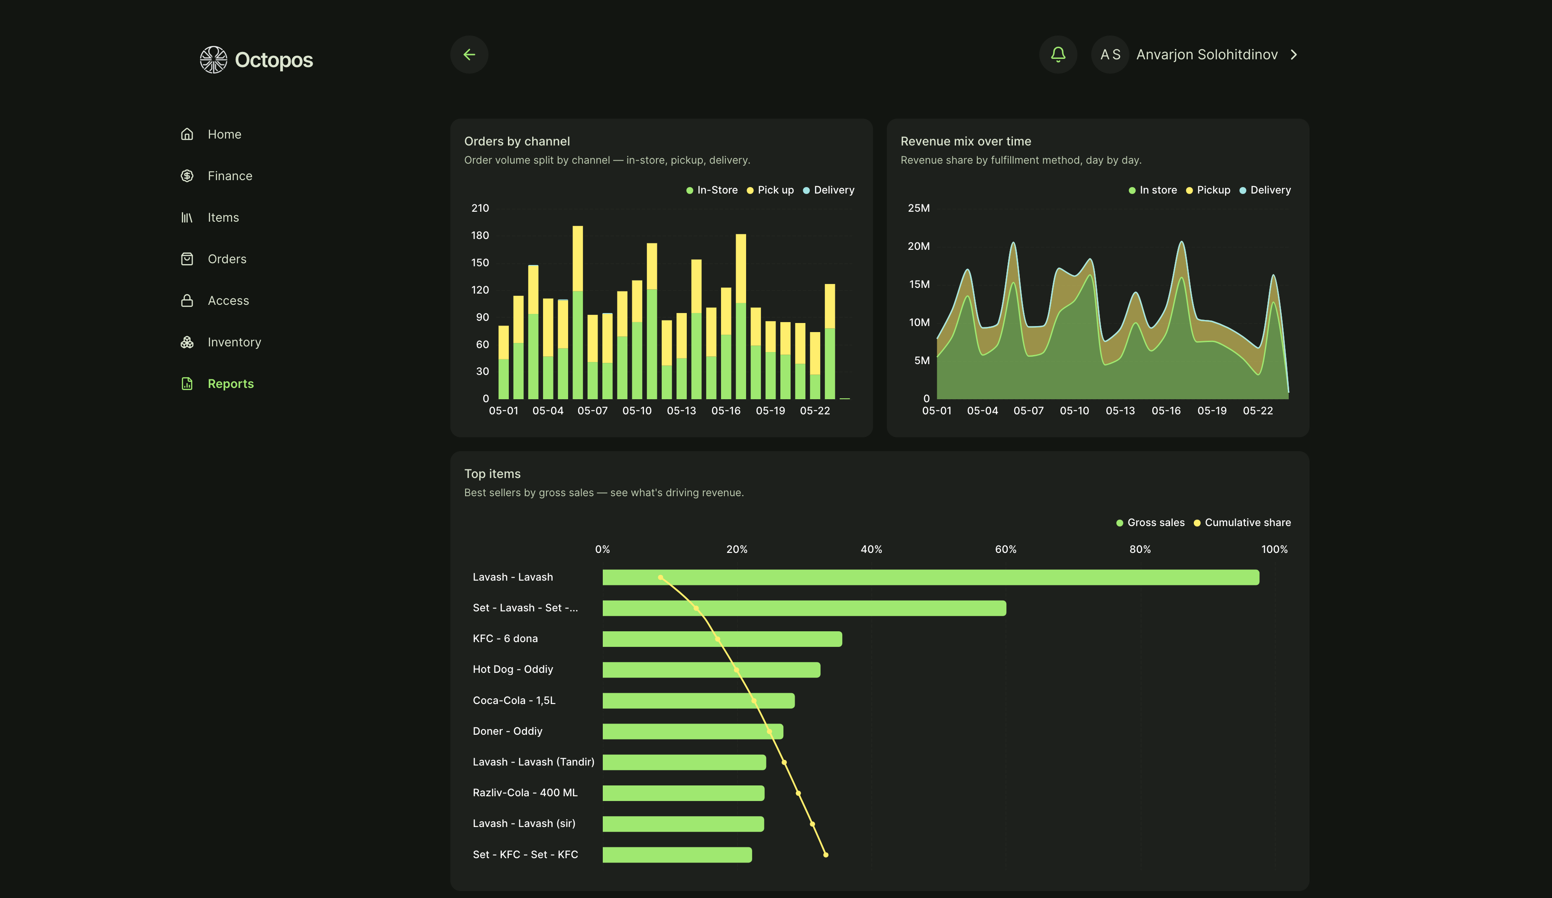The height and width of the screenshot is (898, 1552).
Task: Click the 'Coca-Cola - 1,5L' item label
Action: tap(514, 700)
